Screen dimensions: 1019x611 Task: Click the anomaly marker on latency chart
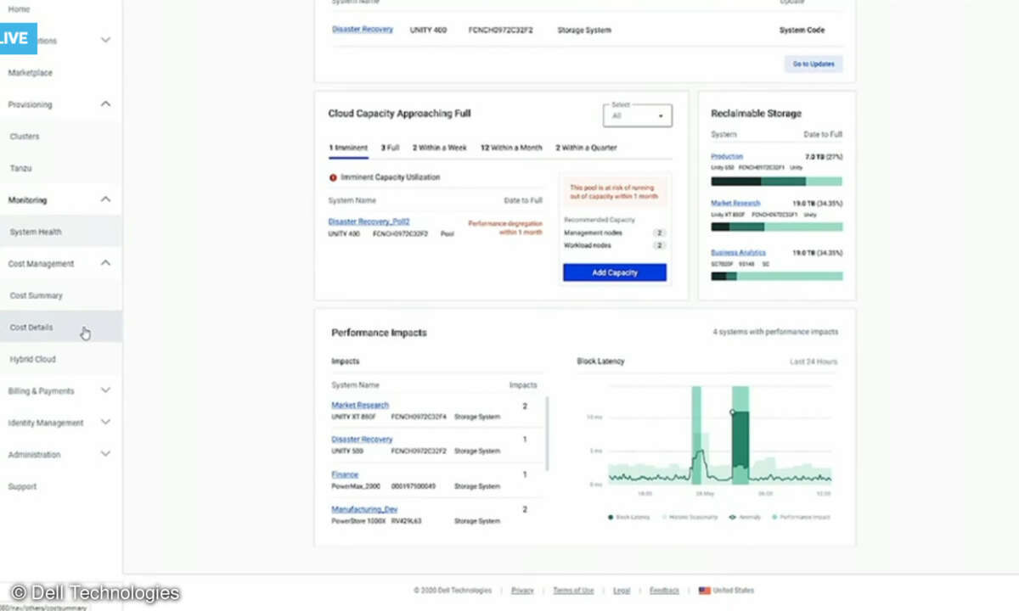[733, 412]
